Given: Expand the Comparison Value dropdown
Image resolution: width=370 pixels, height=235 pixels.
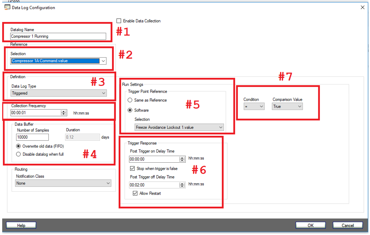Looking at the screenshot, I should [287, 106].
